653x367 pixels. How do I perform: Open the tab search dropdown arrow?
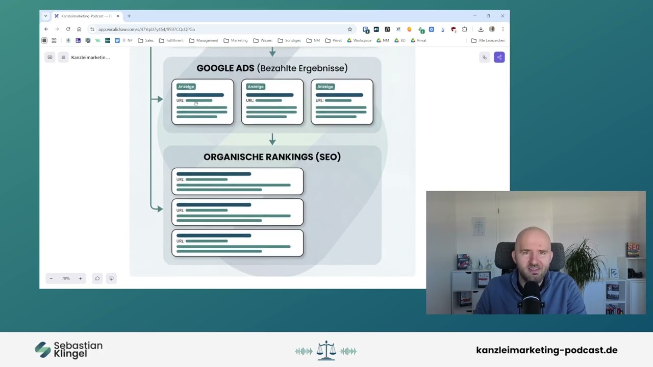(45, 16)
